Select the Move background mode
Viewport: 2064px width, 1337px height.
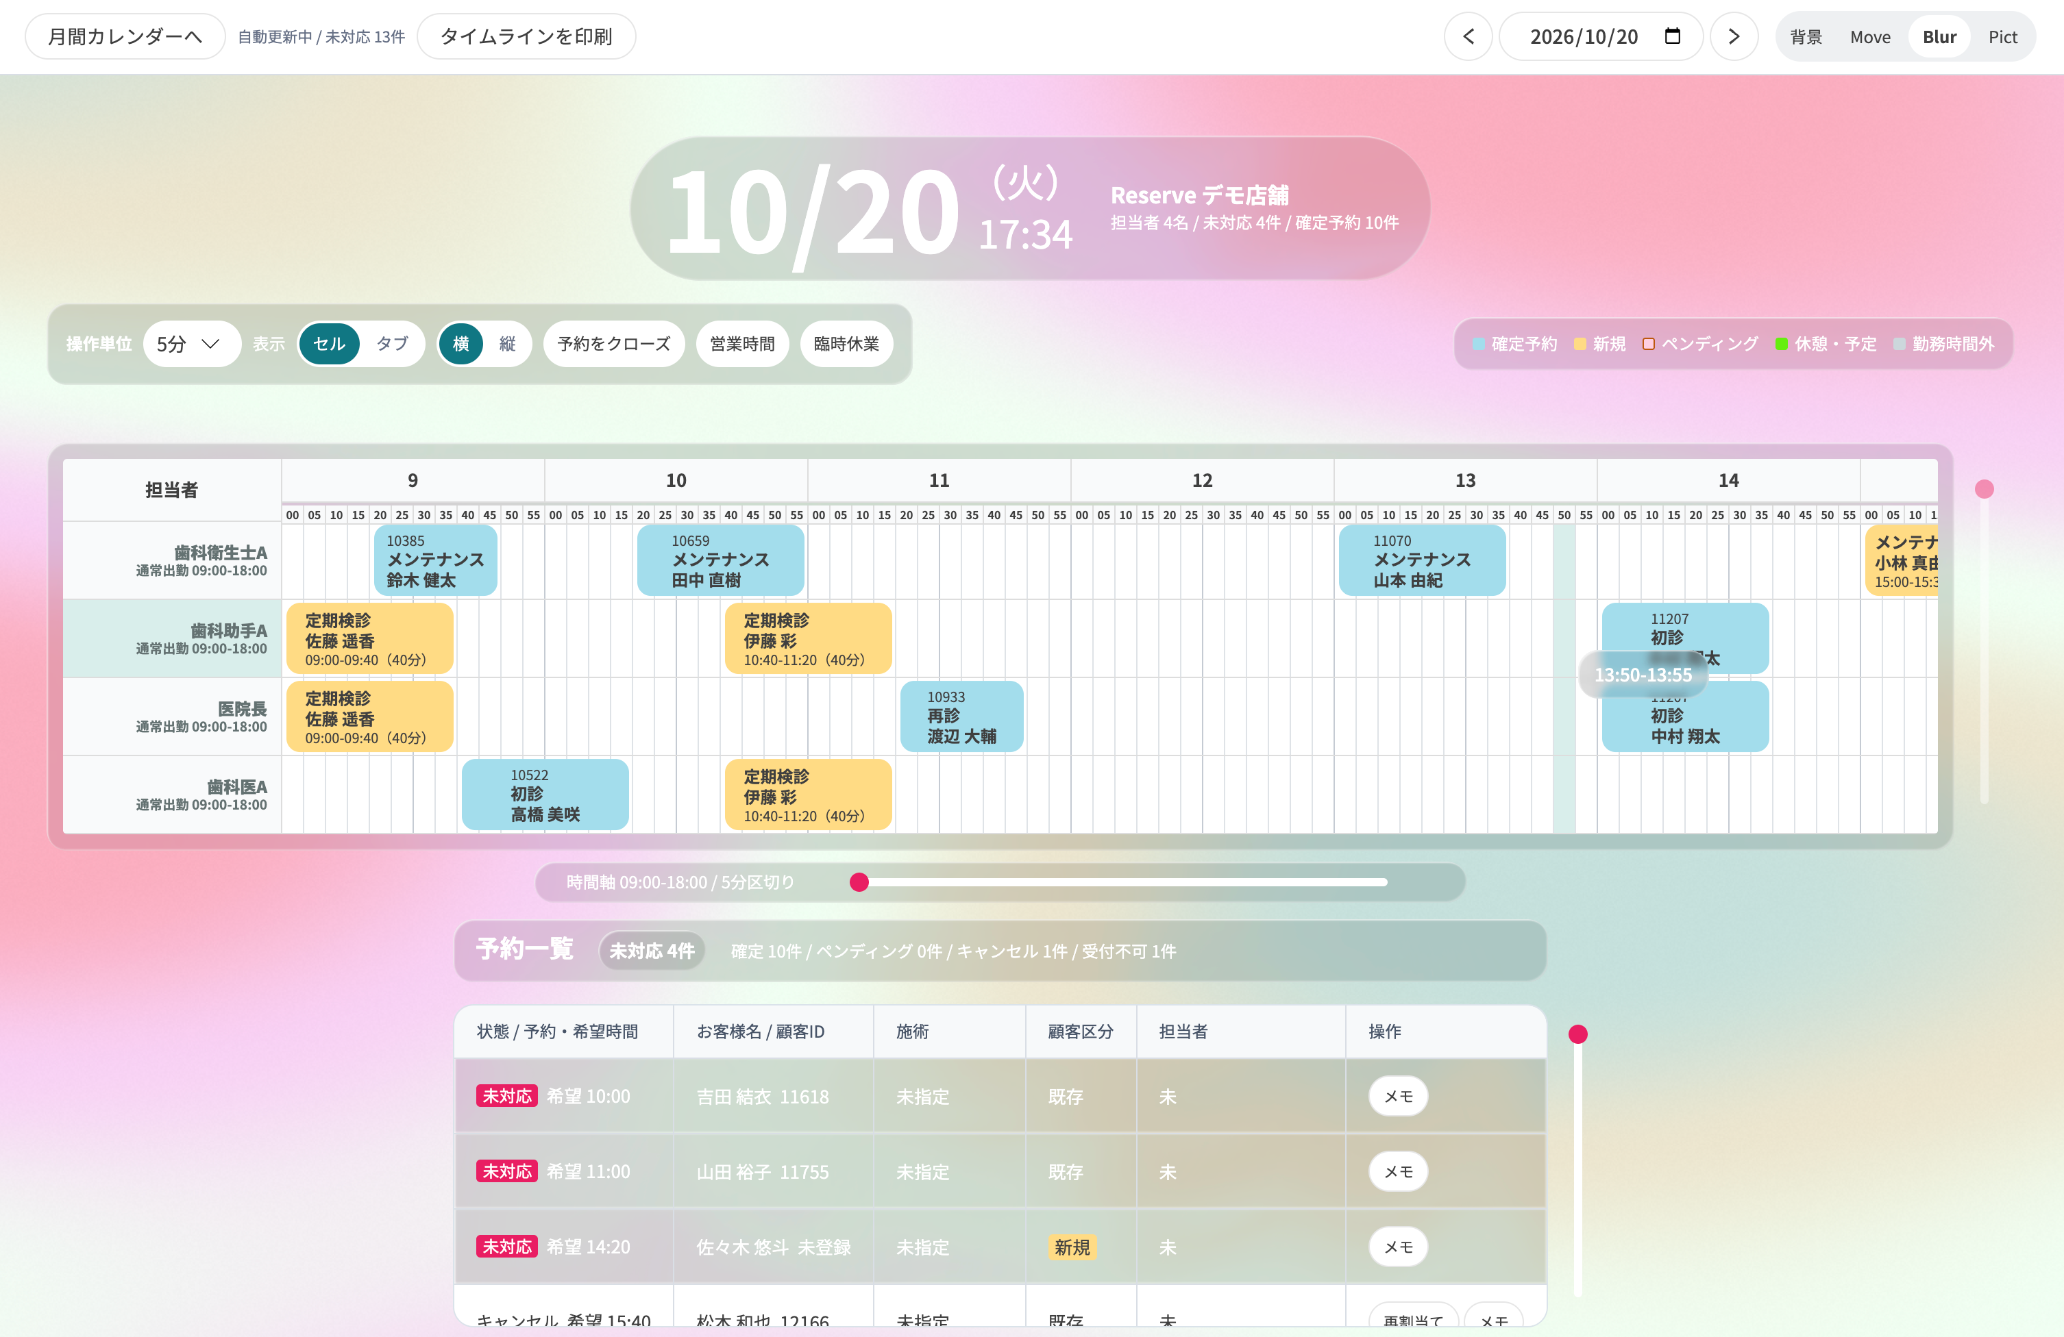pyautogui.click(x=1870, y=37)
